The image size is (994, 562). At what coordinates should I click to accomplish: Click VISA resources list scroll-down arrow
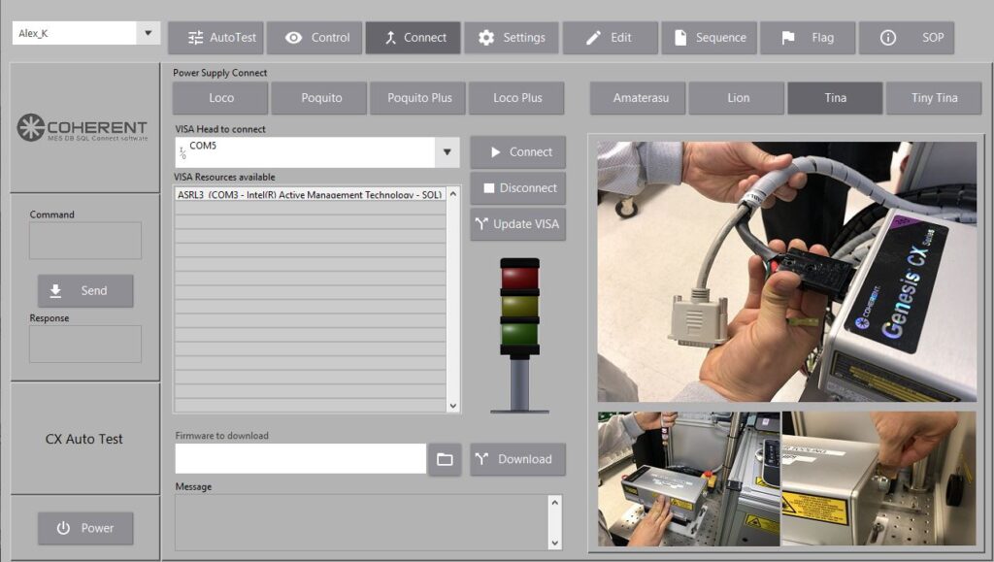[453, 406]
